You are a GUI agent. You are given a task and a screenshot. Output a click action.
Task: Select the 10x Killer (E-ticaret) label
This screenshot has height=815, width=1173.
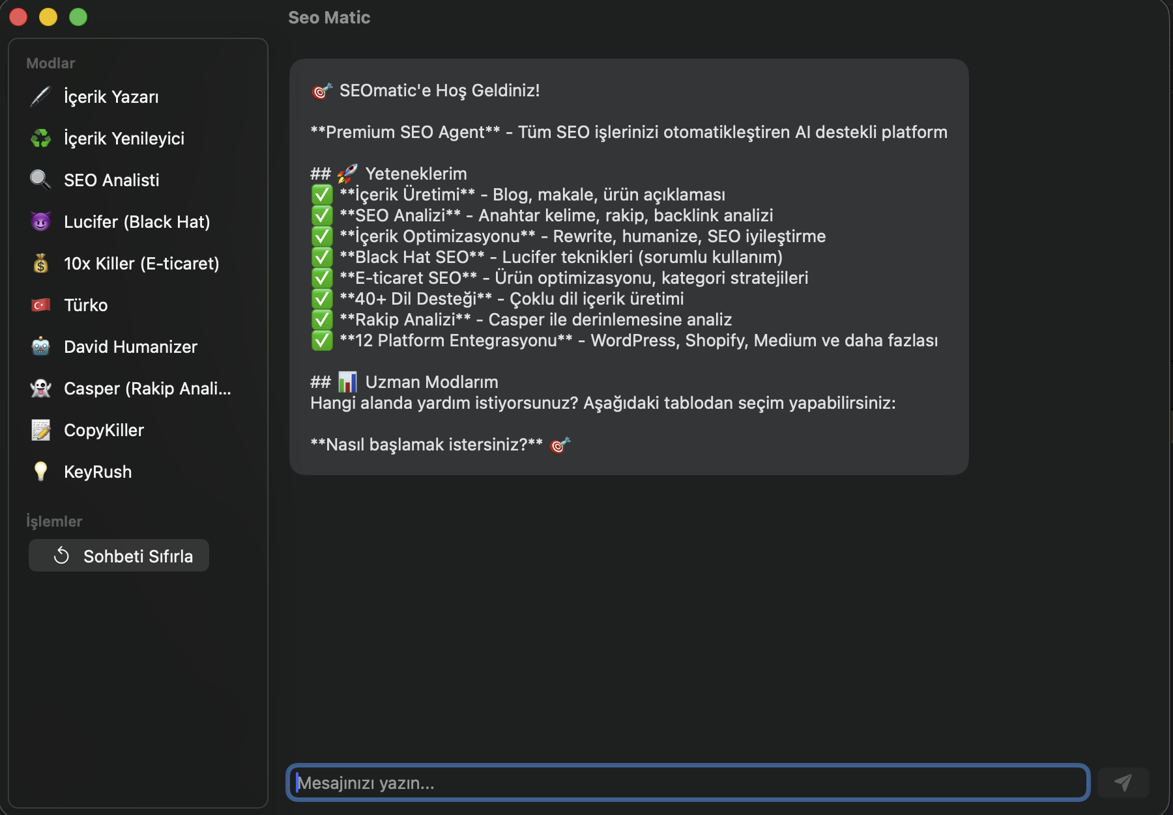pyautogui.click(x=141, y=264)
